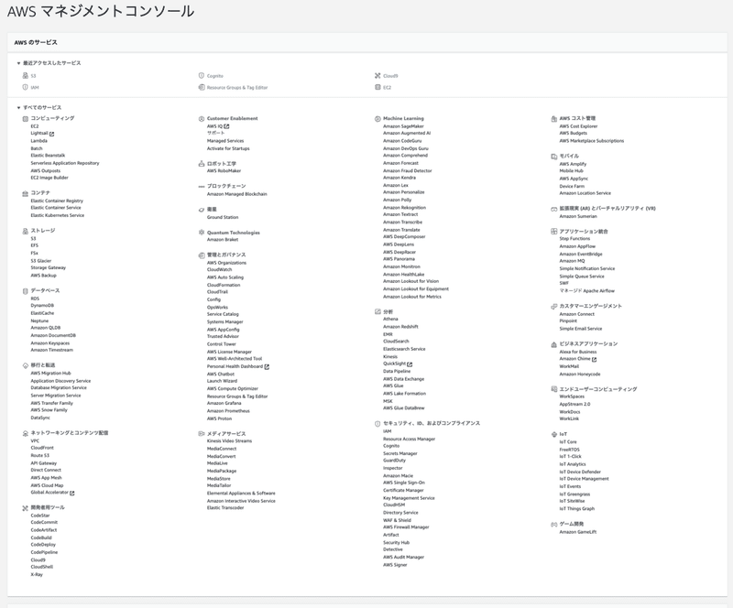733x608 pixels.
Task: Click the AWS コスト管理 icon
Action: (x=554, y=119)
